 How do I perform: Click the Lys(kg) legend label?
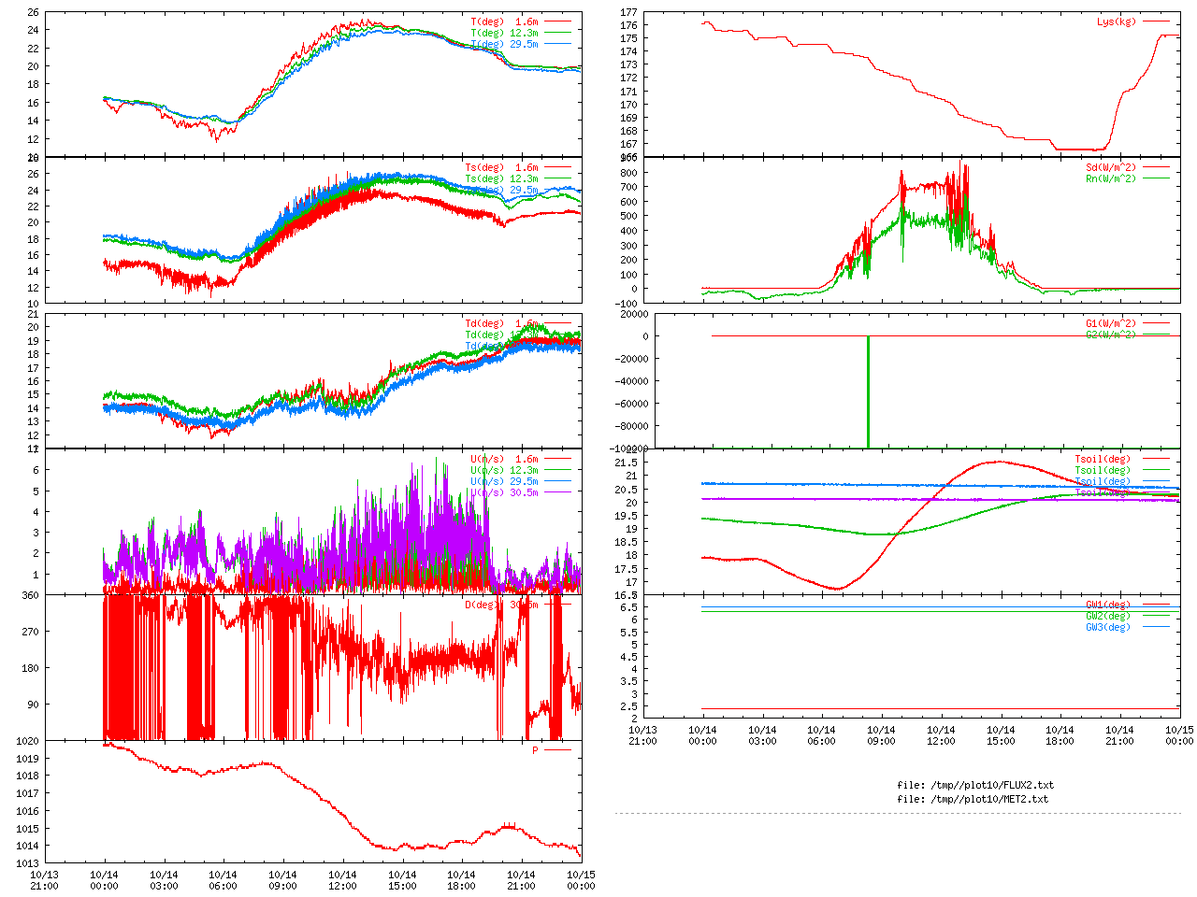(x=1118, y=21)
